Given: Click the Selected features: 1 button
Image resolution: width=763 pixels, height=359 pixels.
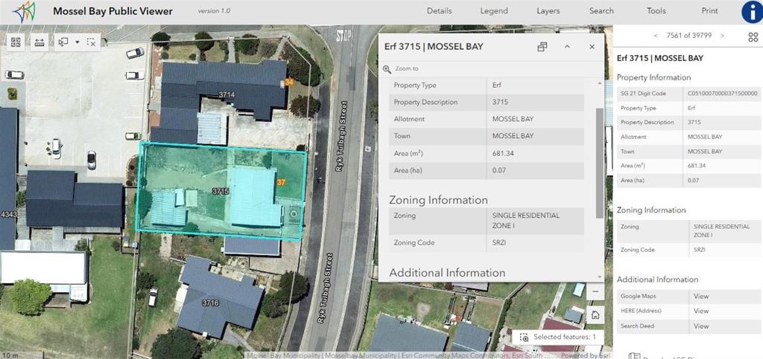Looking at the screenshot, I should tap(559, 337).
